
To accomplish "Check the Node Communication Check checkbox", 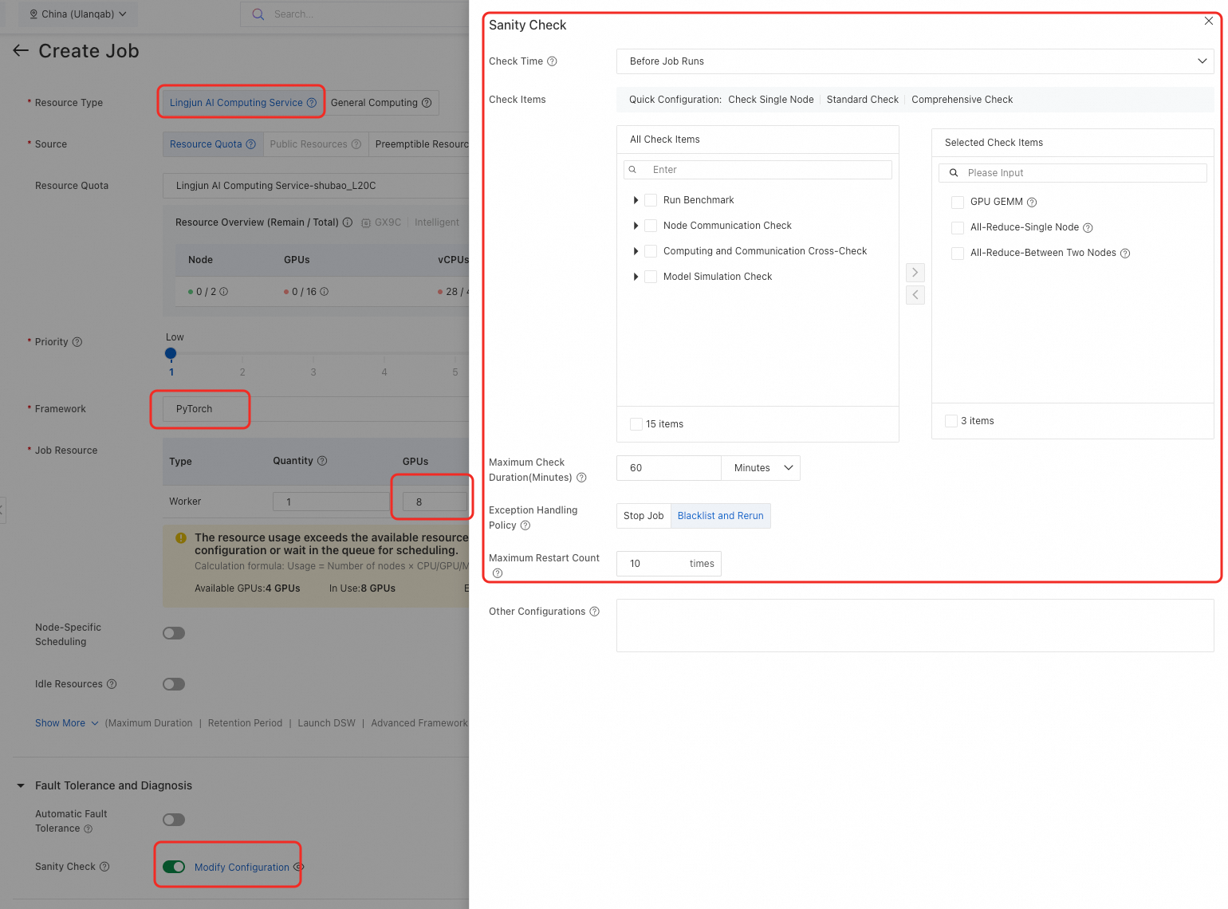I will pos(651,226).
